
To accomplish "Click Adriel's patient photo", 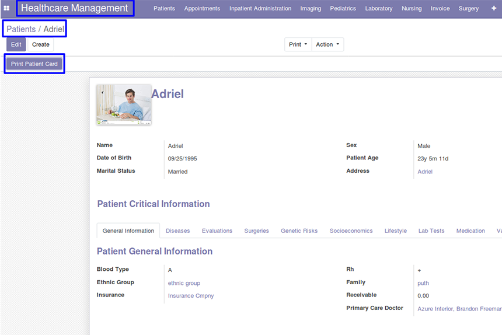I will point(124,104).
